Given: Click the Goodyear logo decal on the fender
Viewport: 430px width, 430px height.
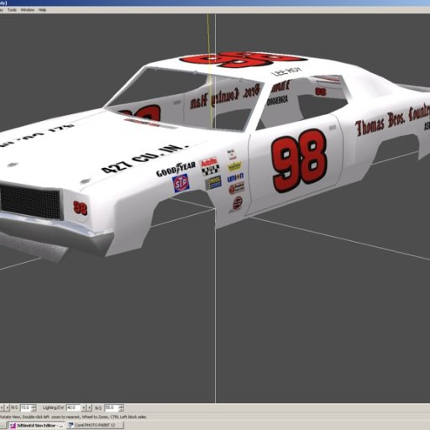Looking at the screenshot, I should pos(176,169).
